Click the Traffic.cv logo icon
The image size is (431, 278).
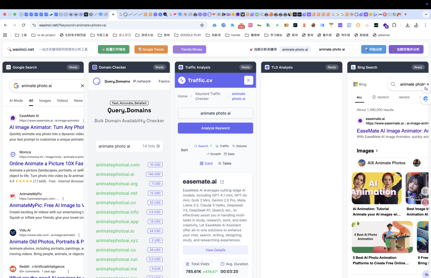(x=182, y=80)
